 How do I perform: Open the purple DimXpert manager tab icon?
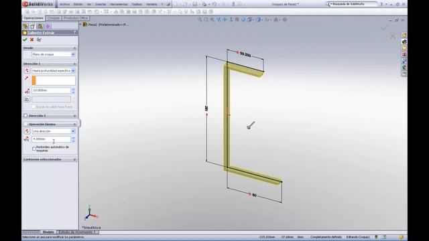pyautogui.click(x=48, y=26)
